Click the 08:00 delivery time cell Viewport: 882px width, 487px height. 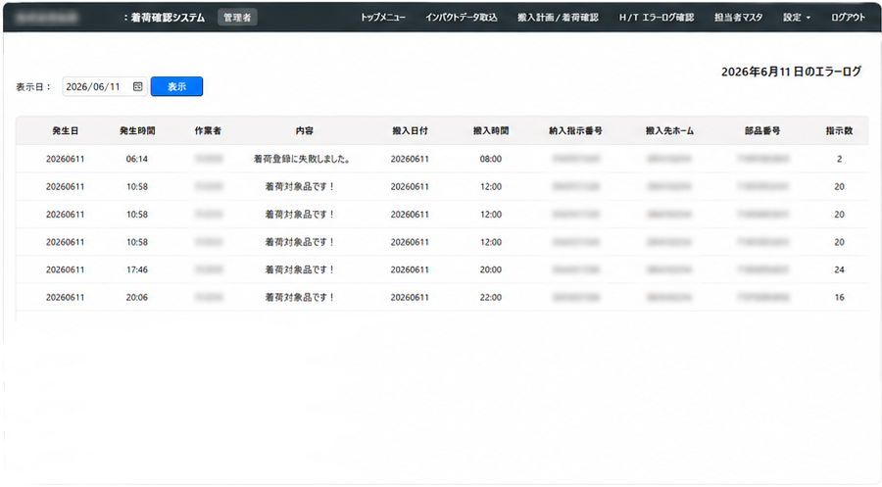491,159
